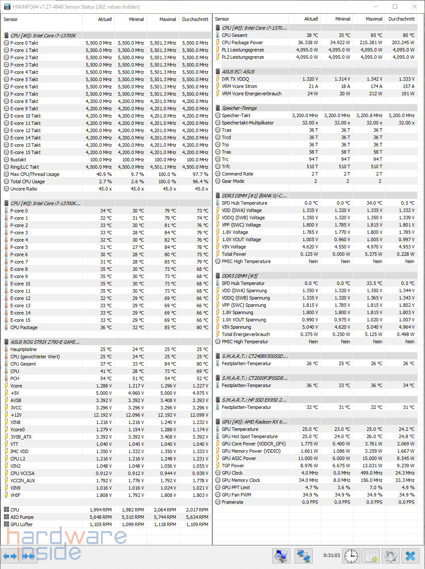Start logging with the document-plus icon
This screenshot has width=425, height=569.
(371, 556)
